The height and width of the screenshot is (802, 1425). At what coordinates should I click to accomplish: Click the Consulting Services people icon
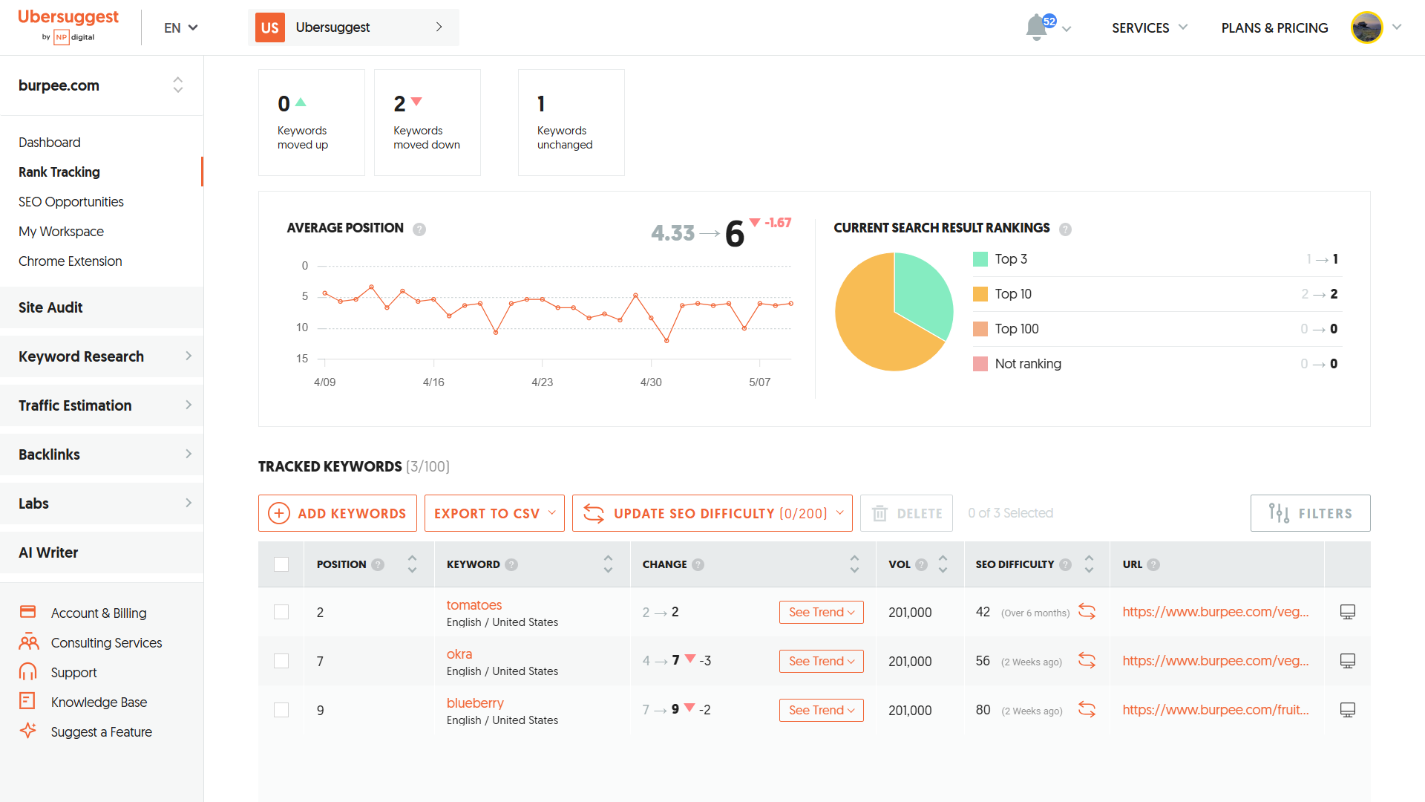click(x=28, y=642)
